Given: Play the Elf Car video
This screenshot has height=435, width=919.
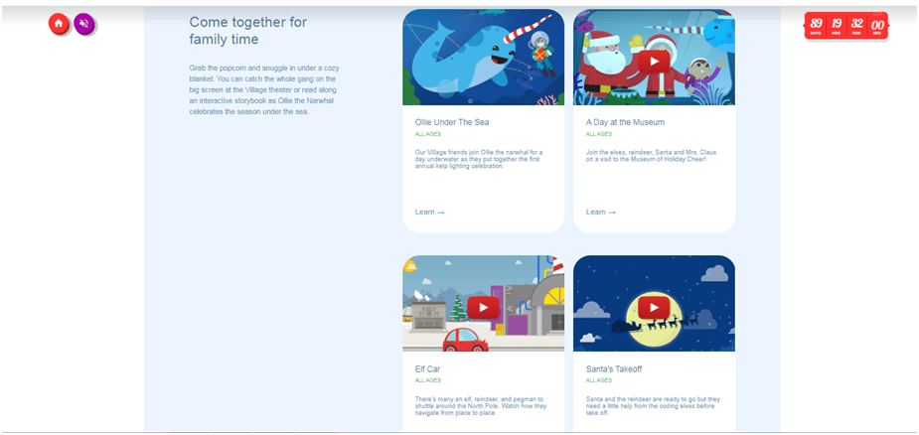Looking at the screenshot, I should pos(483,308).
